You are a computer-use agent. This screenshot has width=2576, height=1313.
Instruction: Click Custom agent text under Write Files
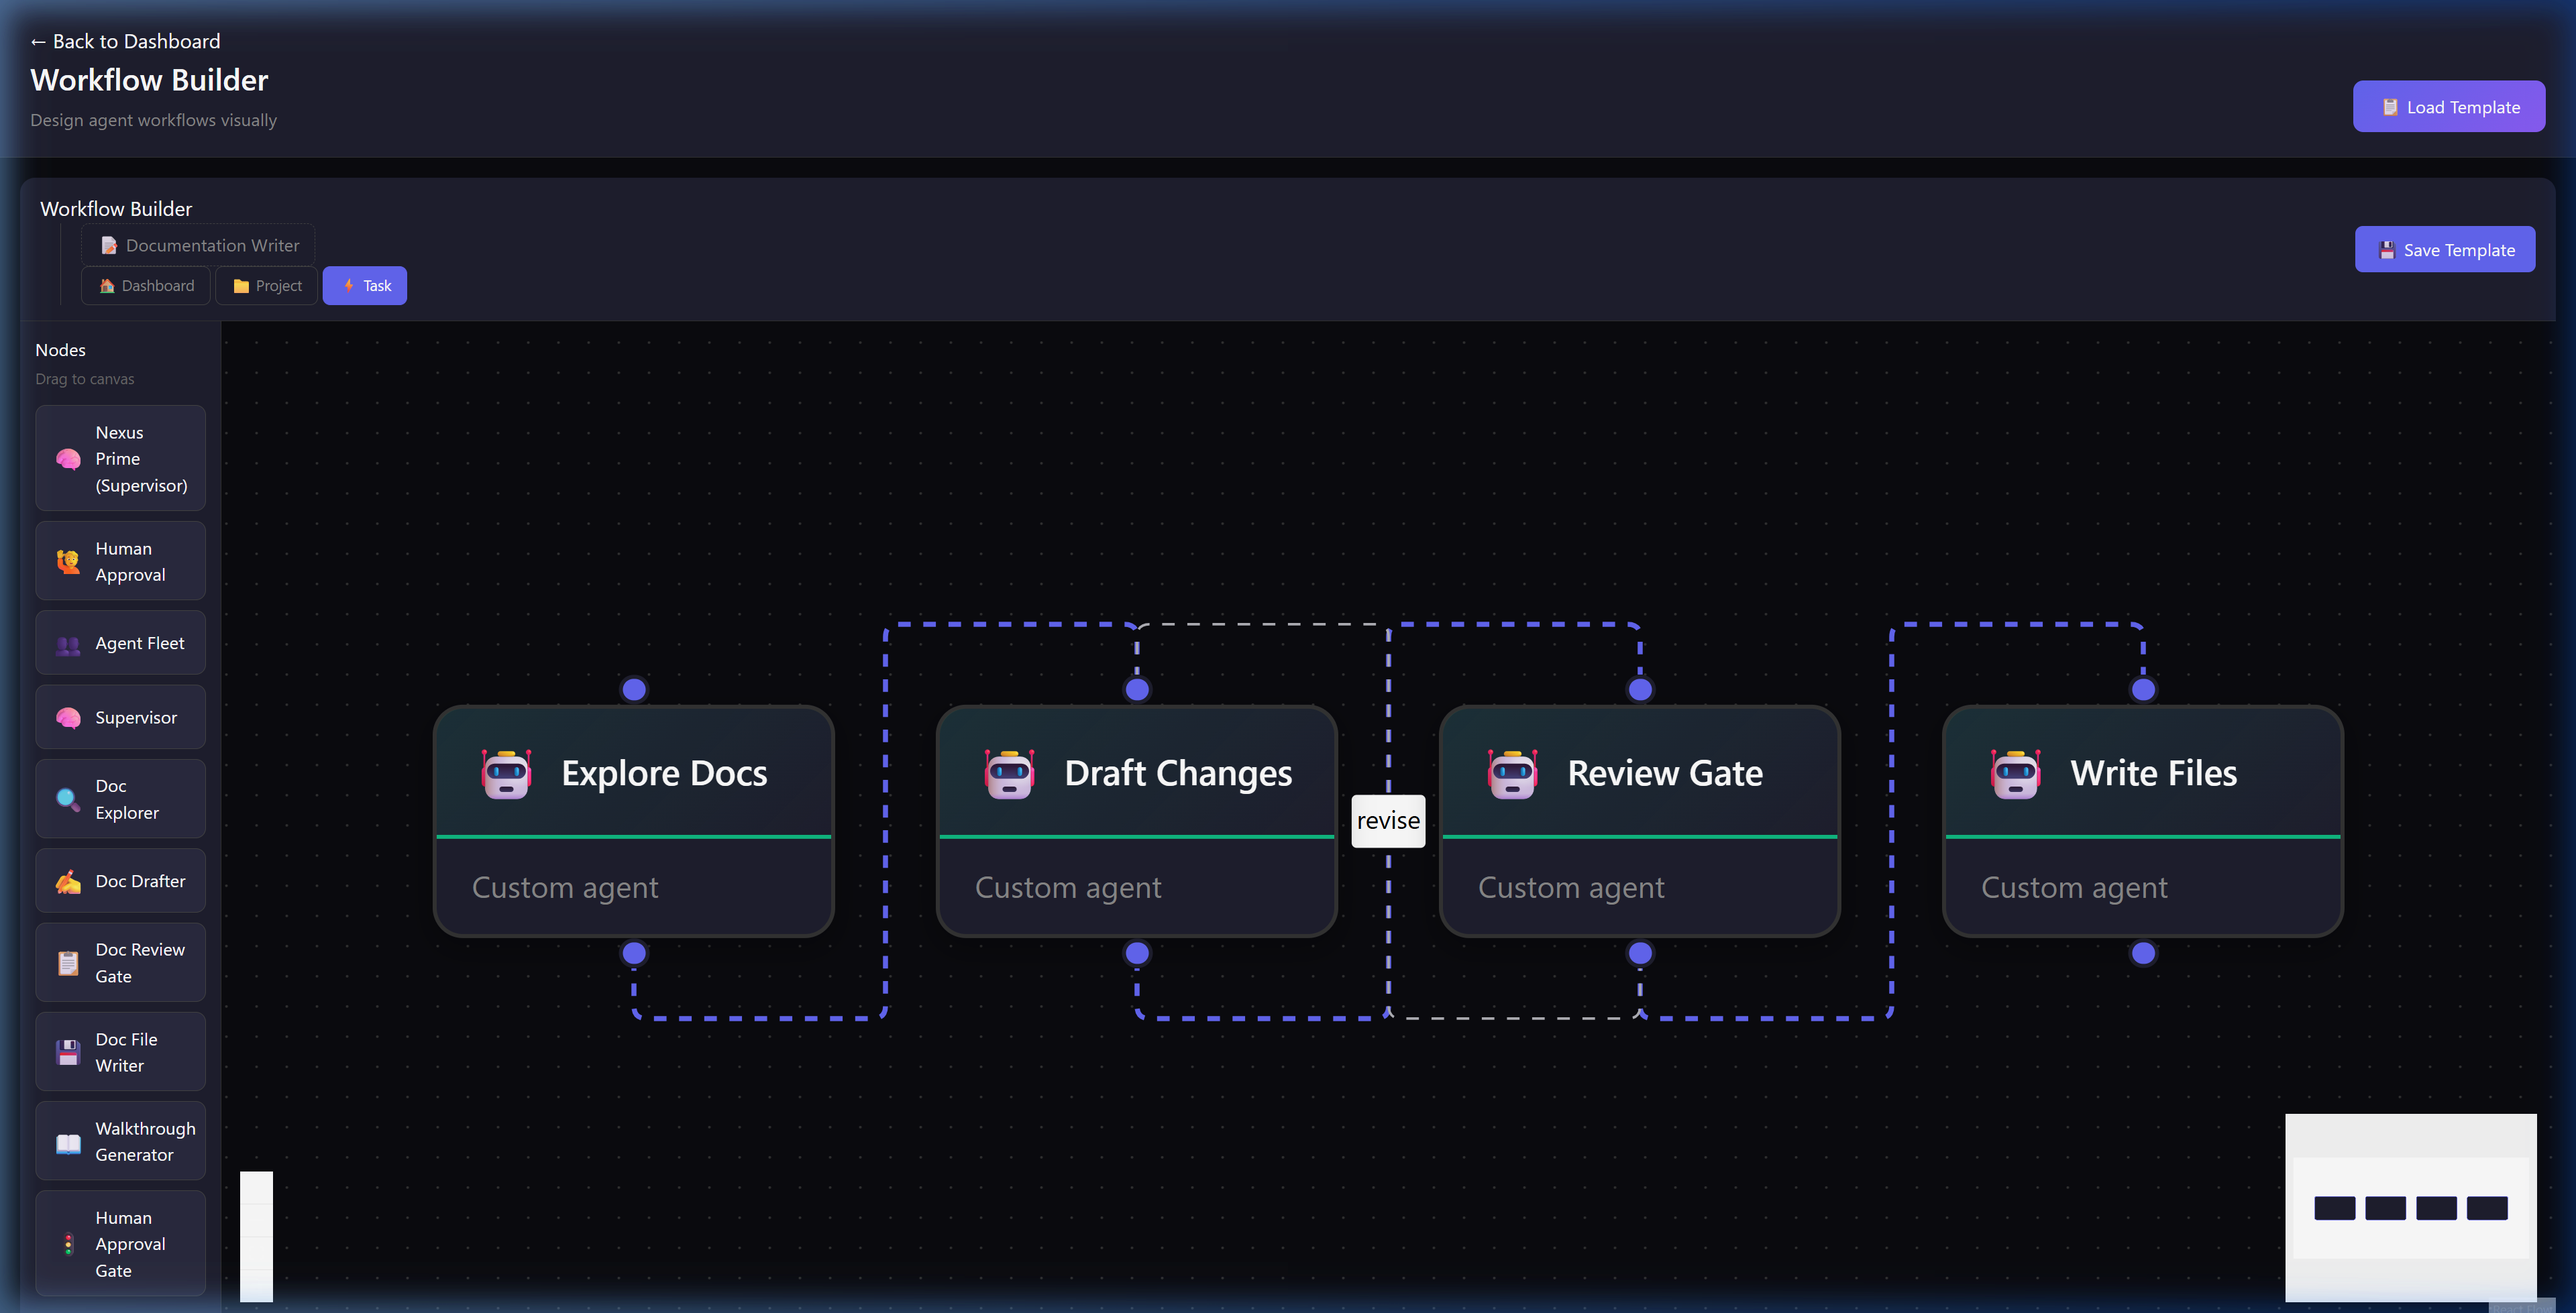(2074, 888)
